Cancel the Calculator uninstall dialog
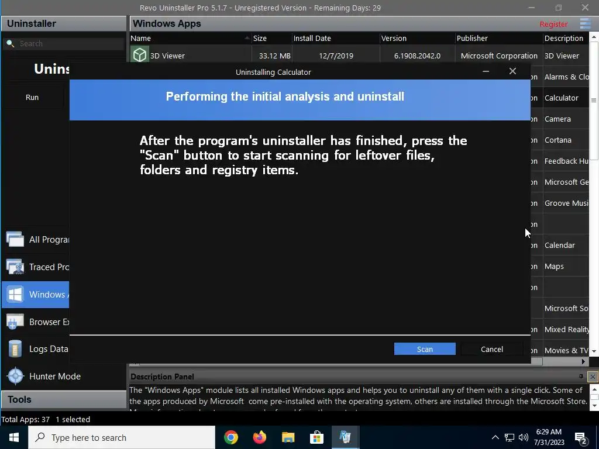The height and width of the screenshot is (449, 599). point(491,349)
